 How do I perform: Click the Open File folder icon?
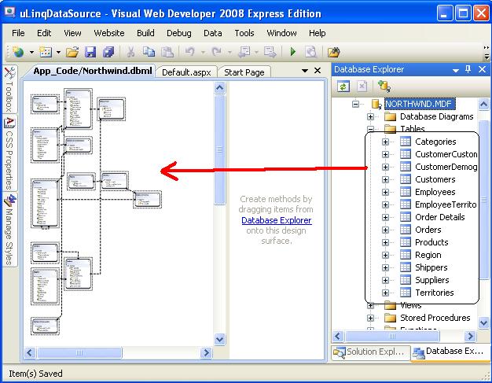[x=72, y=52]
